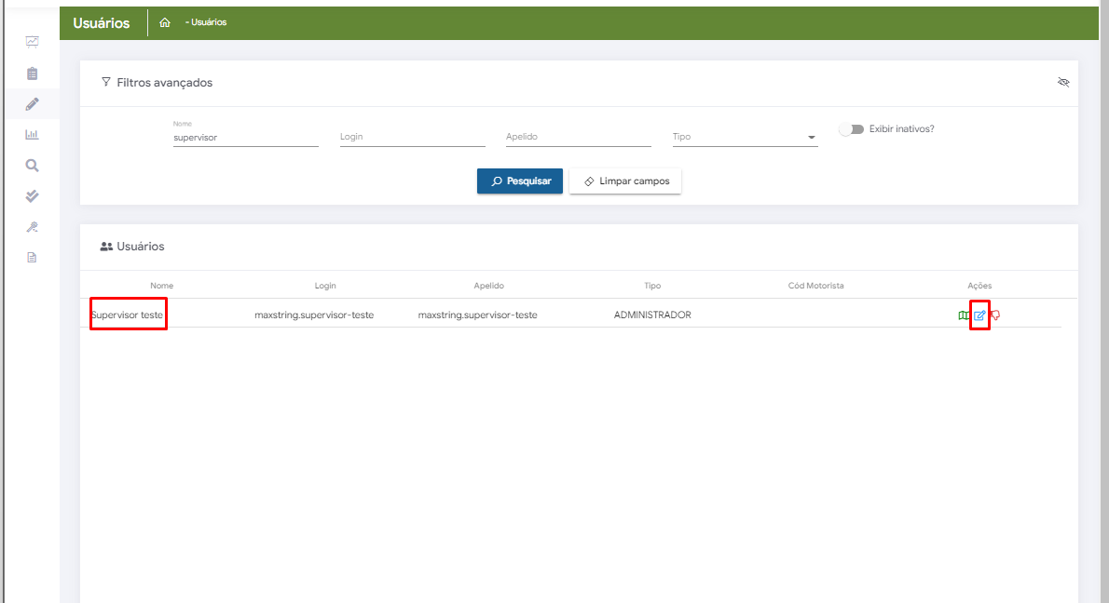Viewport: 1109px width, 603px height.
Task: Hide filters using the crossed-eye icon
Action: tap(1063, 83)
